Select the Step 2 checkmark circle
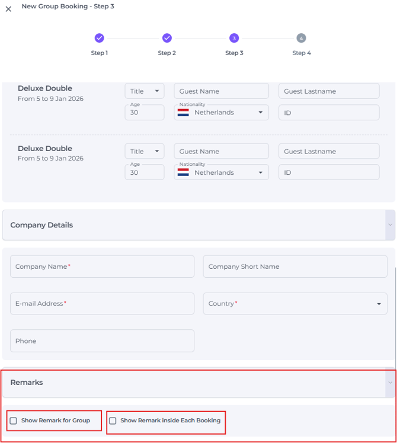The image size is (397, 443). (167, 38)
